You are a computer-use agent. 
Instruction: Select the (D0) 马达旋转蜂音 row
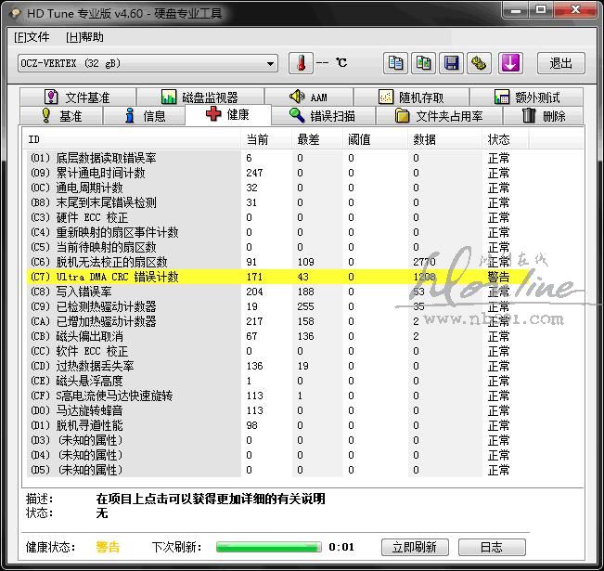[x=277, y=410]
